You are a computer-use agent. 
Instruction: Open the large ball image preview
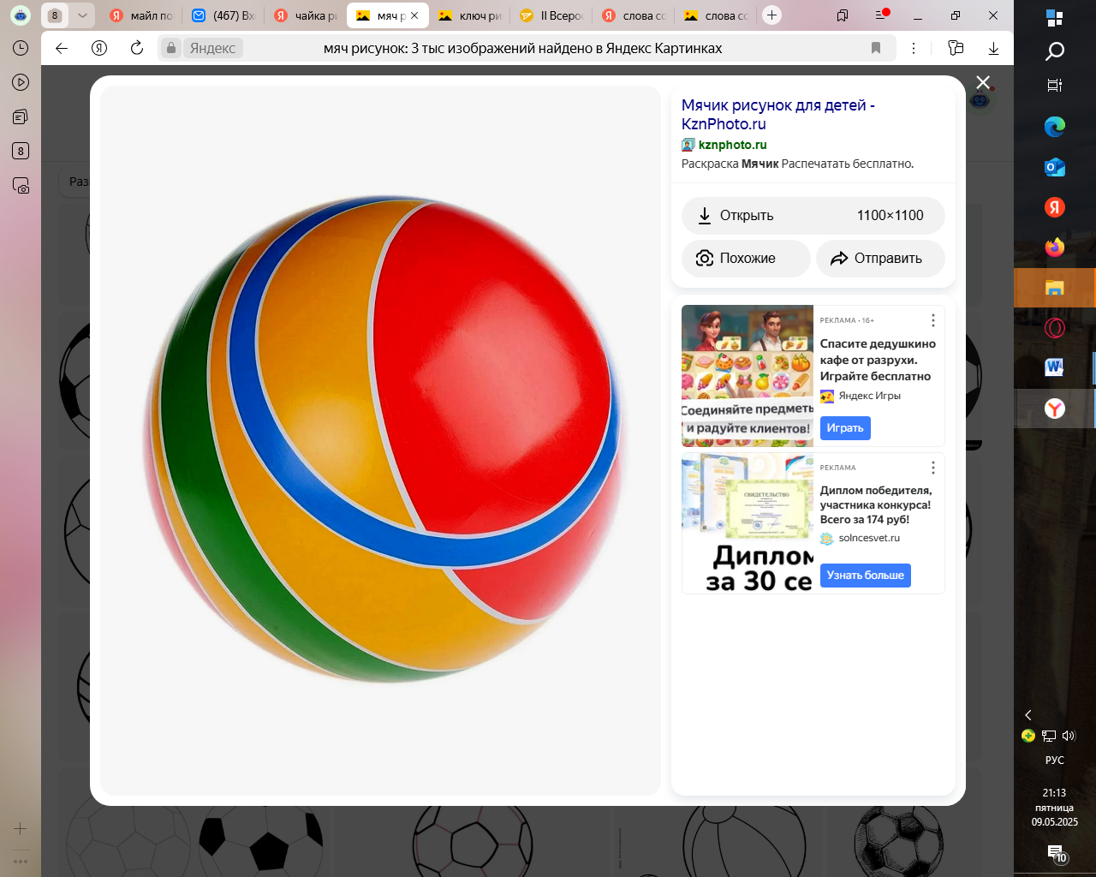tap(380, 440)
